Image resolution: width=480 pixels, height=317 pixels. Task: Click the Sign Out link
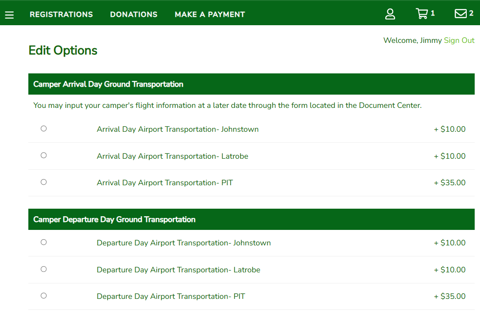point(459,40)
